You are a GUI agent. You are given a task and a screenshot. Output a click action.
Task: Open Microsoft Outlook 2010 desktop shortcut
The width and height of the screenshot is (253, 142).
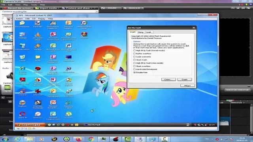[x=53, y=93]
